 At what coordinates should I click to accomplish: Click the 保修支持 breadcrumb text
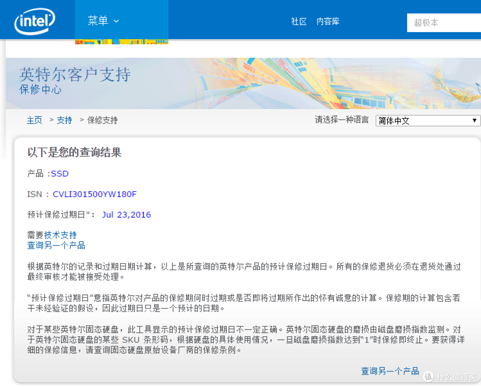[x=102, y=120]
